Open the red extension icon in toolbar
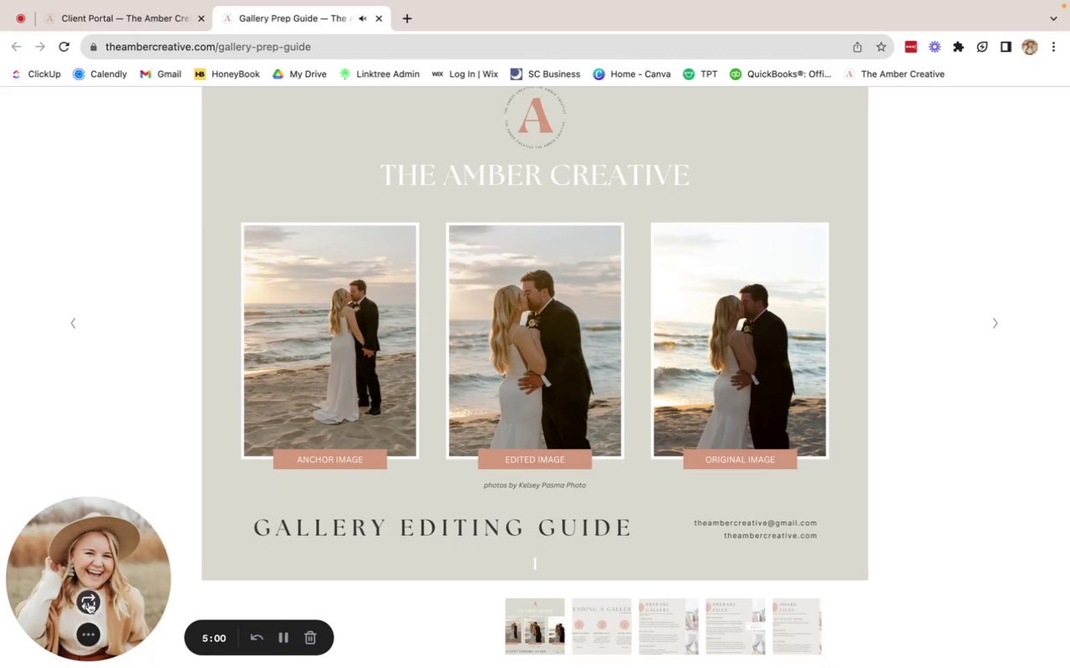Screen dimensions: 1070x668 click(911, 47)
